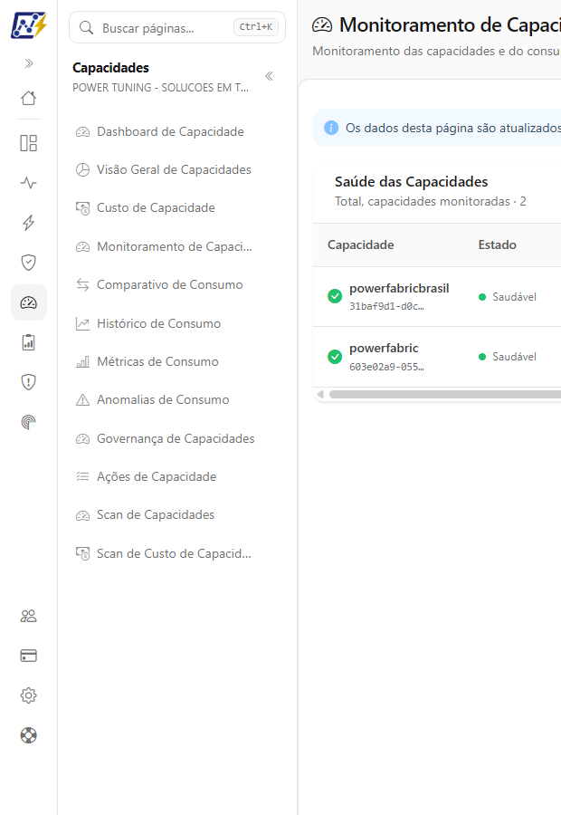Click the app logo with lightning bolt
561x815 pixels.
[29, 25]
